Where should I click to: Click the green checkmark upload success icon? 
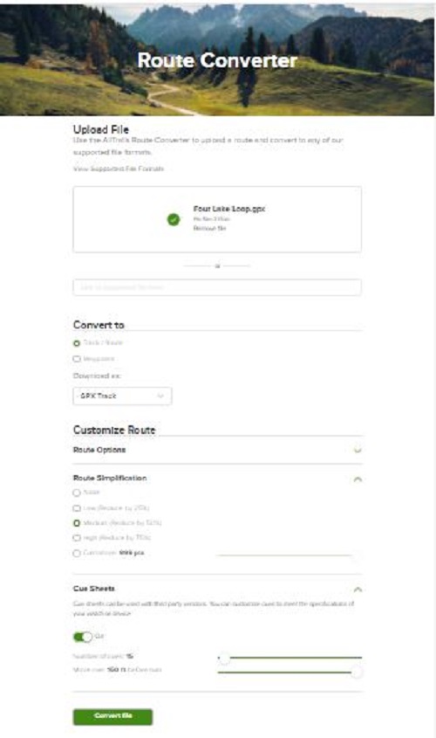pyautogui.click(x=174, y=219)
